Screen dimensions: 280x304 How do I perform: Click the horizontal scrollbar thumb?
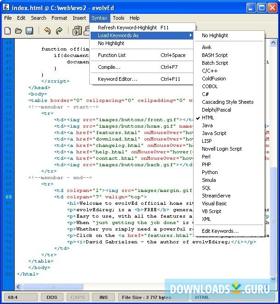(52, 287)
